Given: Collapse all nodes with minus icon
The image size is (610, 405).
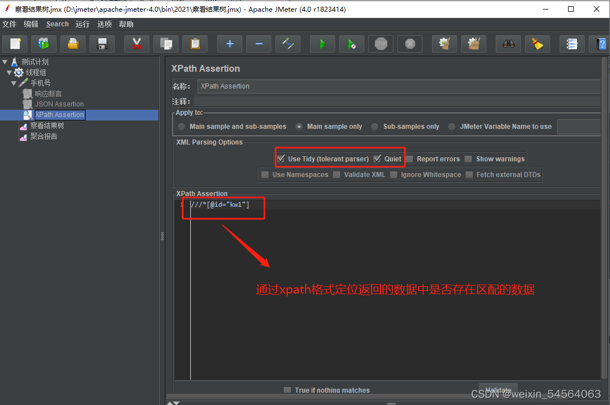Looking at the screenshot, I should [259, 44].
